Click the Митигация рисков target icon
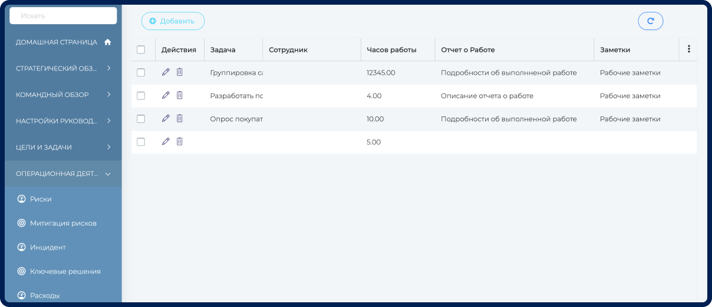Viewport: 712px width, 307px height. point(22,223)
